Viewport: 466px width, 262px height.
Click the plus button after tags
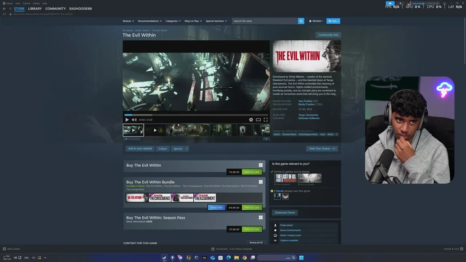click(337, 134)
